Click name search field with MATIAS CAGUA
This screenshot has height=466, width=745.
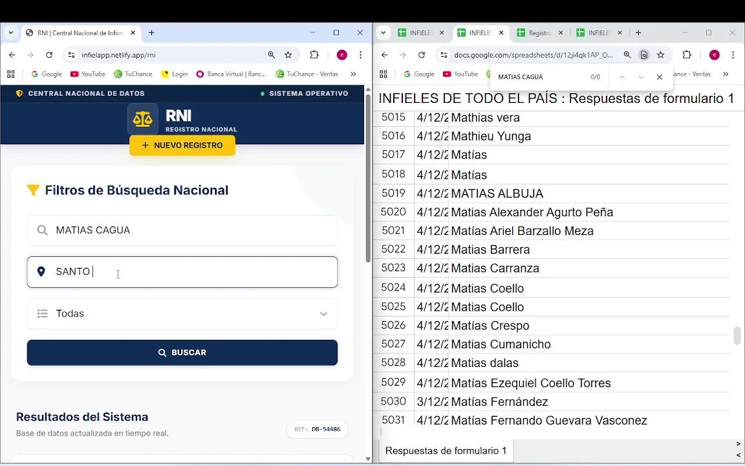click(x=182, y=230)
